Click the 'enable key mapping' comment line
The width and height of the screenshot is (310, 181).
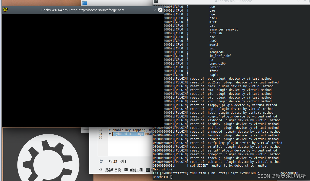[x=131, y=130]
